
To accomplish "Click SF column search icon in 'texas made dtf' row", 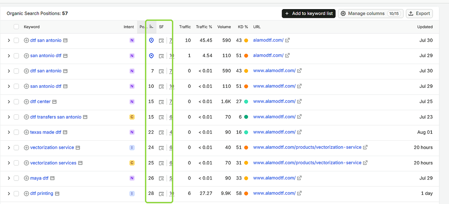I will pyautogui.click(x=161, y=132).
